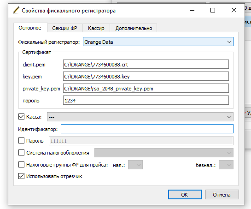Enable the Пароль checkbox

click(x=21, y=141)
